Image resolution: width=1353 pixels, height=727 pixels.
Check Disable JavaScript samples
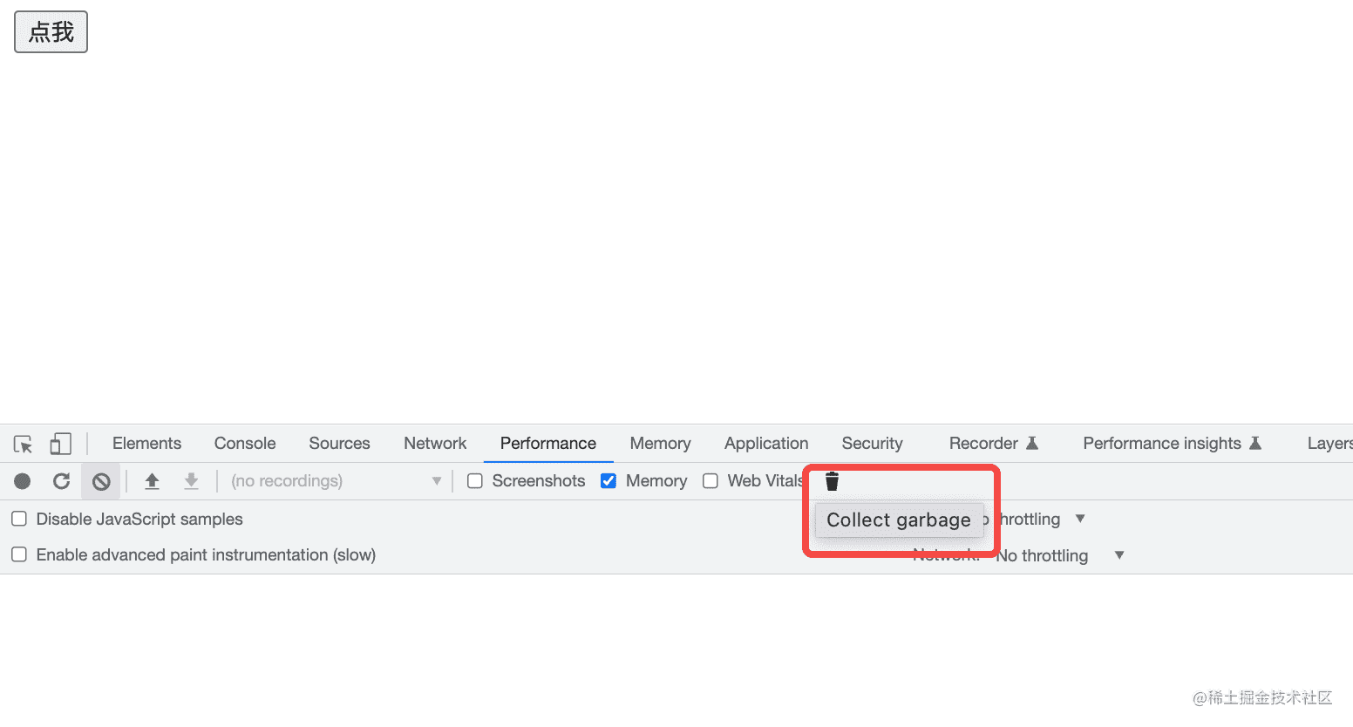(19, 520)
